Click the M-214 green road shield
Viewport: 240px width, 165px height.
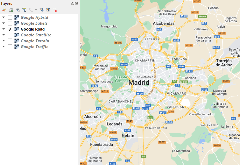point(184,82)
